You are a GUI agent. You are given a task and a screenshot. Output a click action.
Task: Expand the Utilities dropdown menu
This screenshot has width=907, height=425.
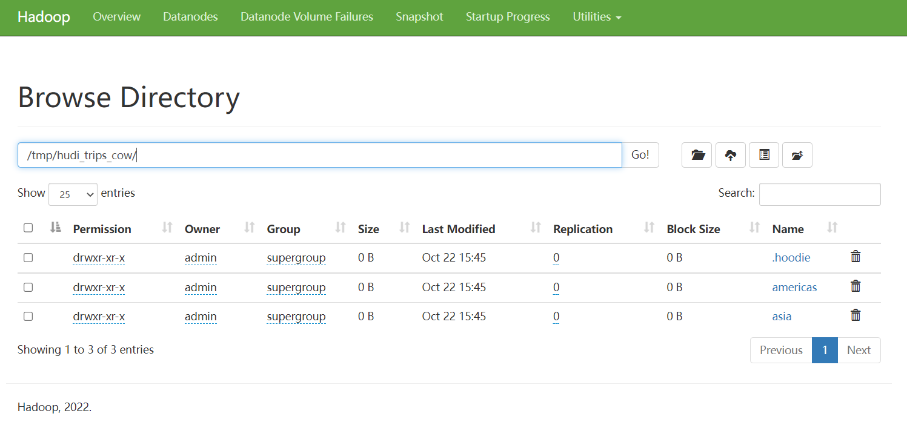click(x=597, y=17)
